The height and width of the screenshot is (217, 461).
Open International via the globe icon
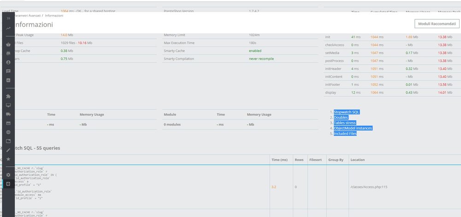pyautogui.click(x=8, y=132)
